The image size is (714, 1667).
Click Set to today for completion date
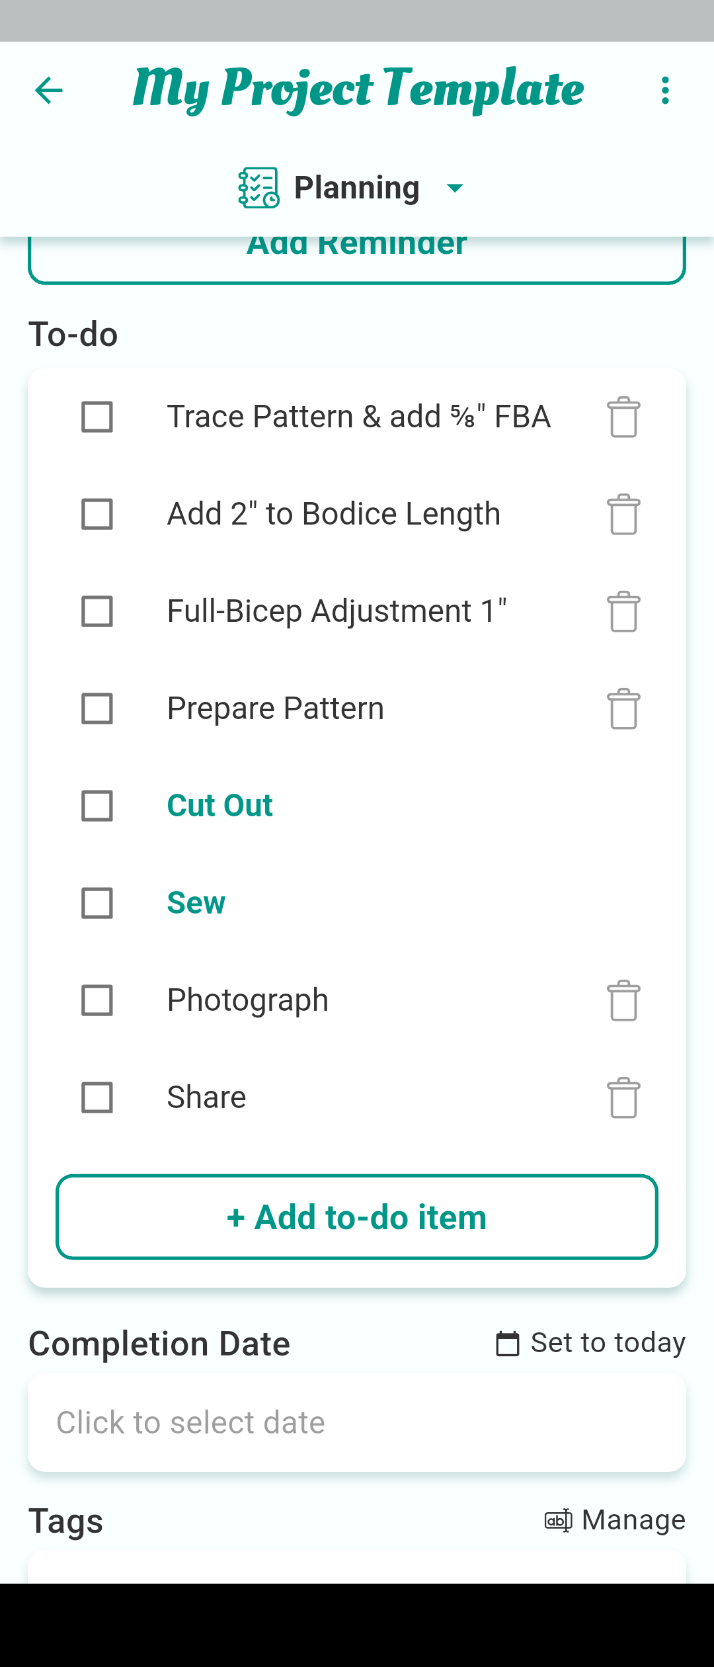pos(591,1343)
